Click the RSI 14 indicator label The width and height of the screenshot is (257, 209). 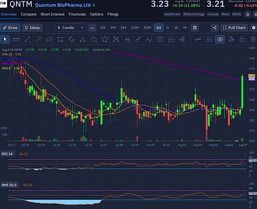pos(7,154)
